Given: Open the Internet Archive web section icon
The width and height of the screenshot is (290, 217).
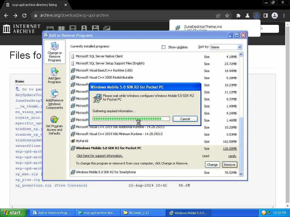Looking at the screenshot, I should 50,28.
